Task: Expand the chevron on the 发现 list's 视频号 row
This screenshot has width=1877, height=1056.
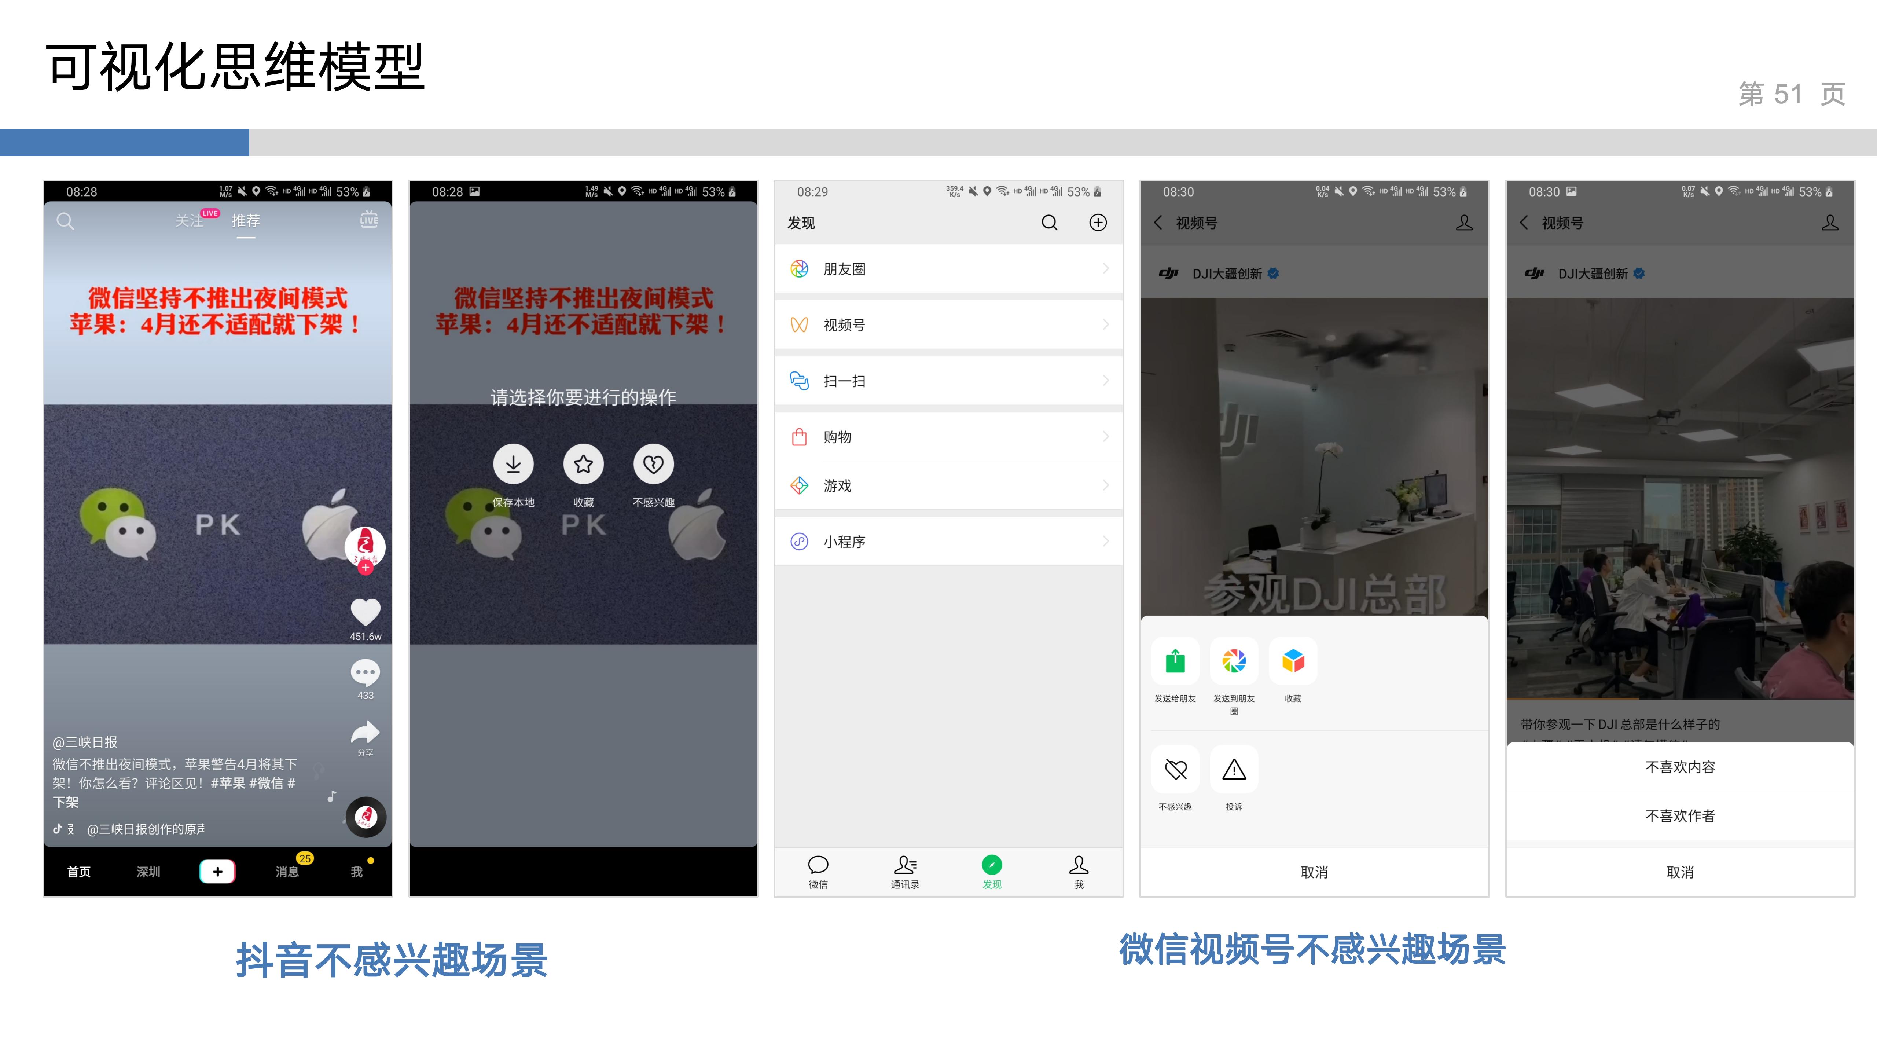Action: point(1105,324)
